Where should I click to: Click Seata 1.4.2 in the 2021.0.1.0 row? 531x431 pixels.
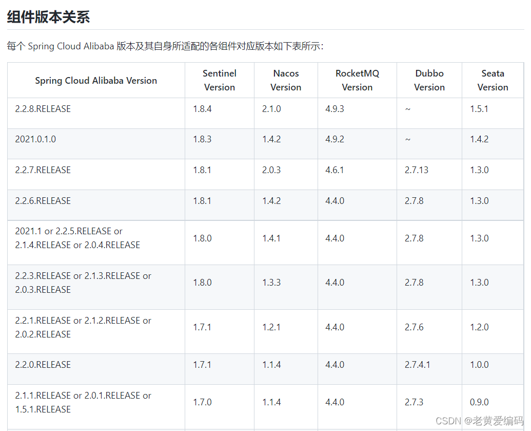pyautogui.click(x=479, y=139)
